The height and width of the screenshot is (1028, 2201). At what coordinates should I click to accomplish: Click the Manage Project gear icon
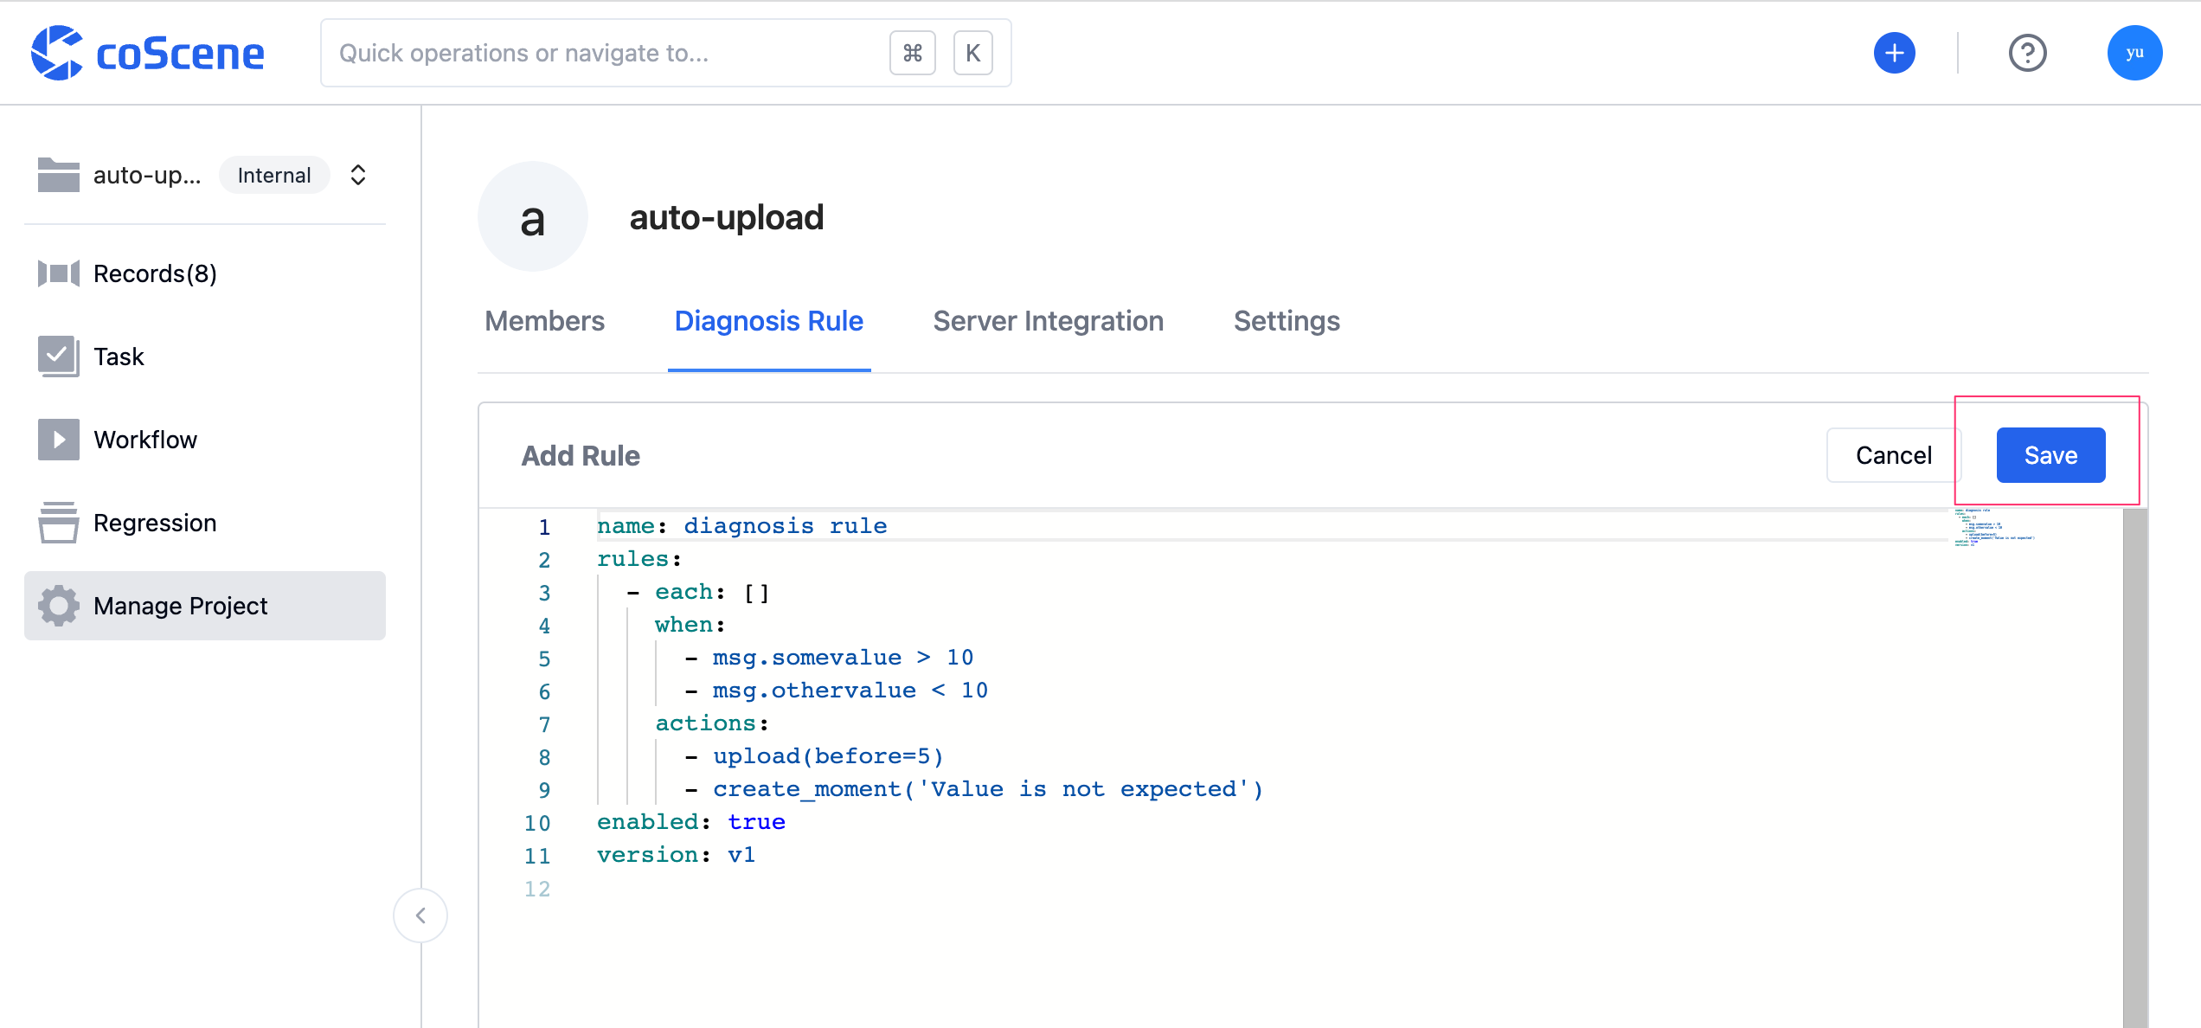58,606
